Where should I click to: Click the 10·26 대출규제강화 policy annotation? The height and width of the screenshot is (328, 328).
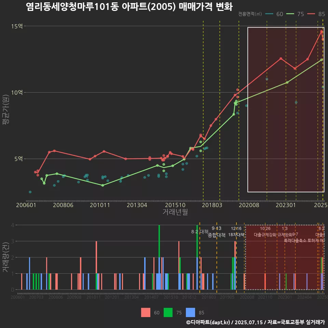265,232
